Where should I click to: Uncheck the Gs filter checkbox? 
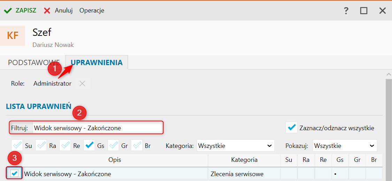coord(90,145)
